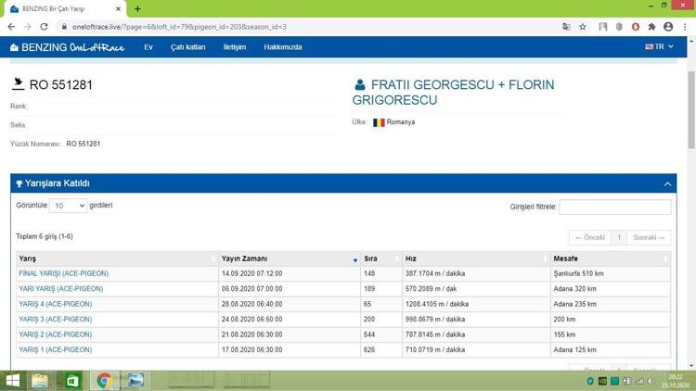This screenshot has height=391, width=696.
Task: Click the Adana 320 km cell
Action: [x=611, y=288]
